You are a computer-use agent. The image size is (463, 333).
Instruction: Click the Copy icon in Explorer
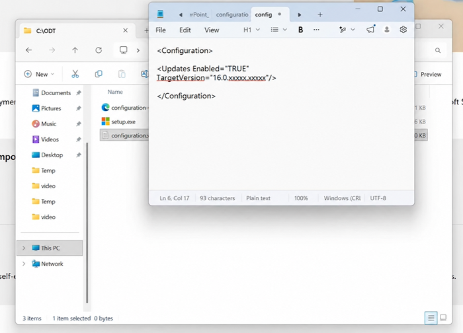pos(99,74)
